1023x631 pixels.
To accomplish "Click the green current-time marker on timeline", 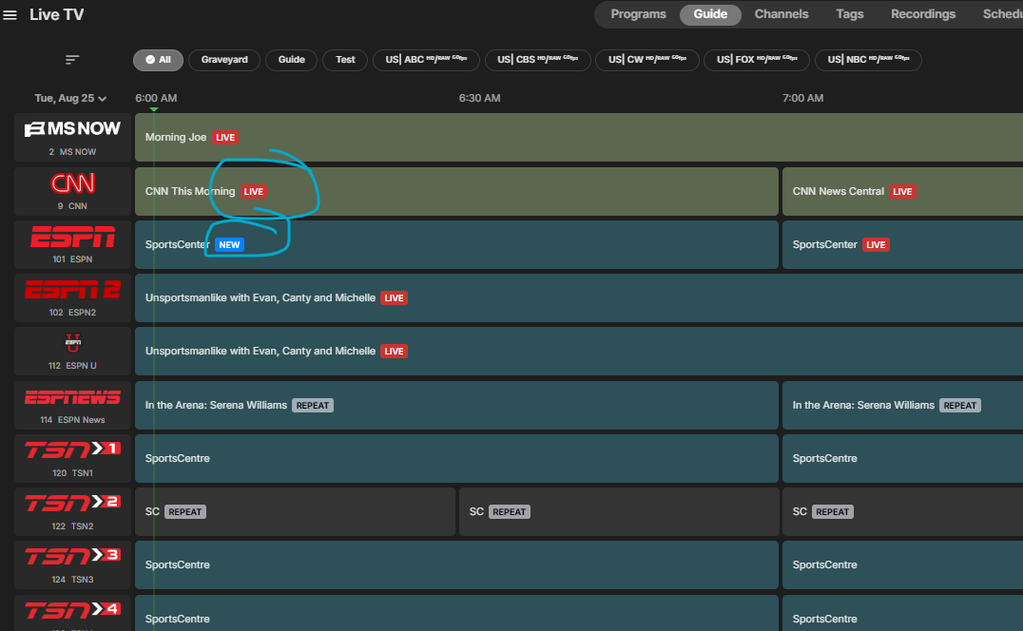I will tap(154, 109).
